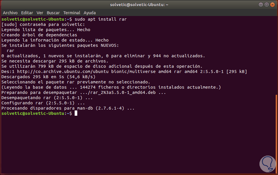The width and height of the screenshot is (278, 175).
Task: Click 'Leyendo lista de paquetes... Hecho' line
Action: click(x=46, y=30)
